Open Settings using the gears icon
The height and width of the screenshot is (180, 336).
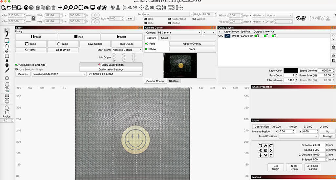[x=99, y=8]
